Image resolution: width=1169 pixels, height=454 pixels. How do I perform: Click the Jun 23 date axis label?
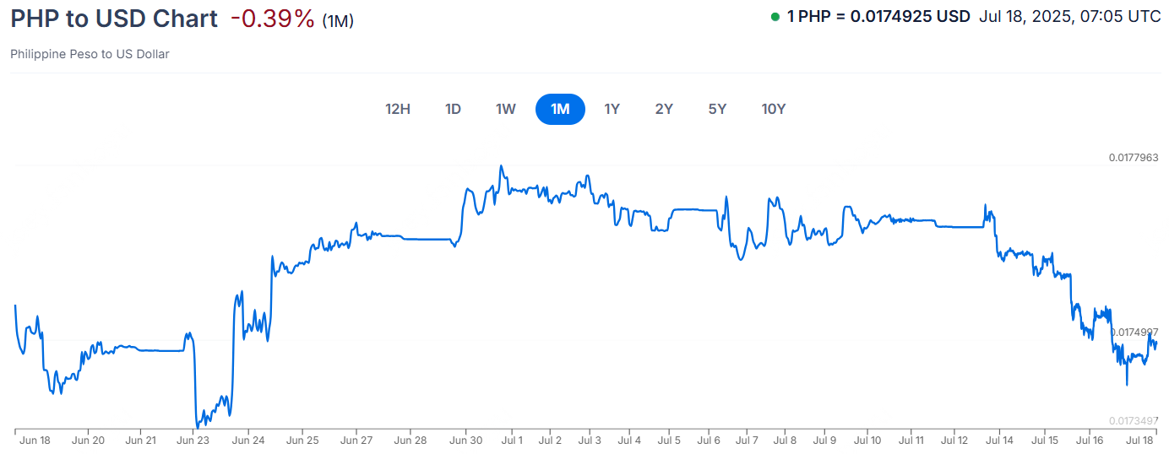(x=193, y=440)
